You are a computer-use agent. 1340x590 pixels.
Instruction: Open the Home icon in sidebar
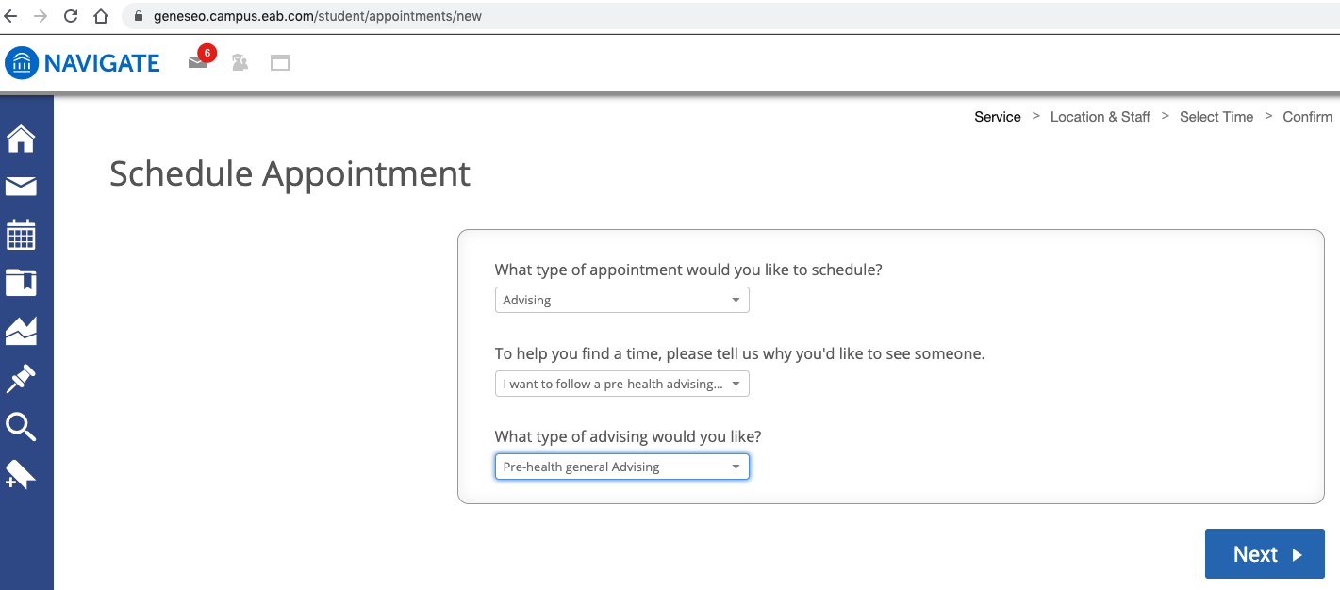tap(21, 139)
